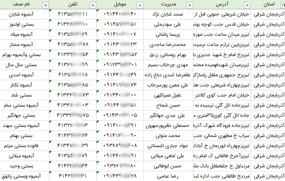Select address cell starting مرندخ طالقانی جنب اداره
The height and width of the screenshot is (181, 285).
point(222,176)
